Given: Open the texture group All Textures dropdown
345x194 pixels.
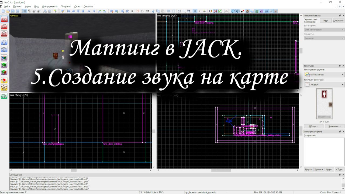Looking at the screenshot, I should 324,74.
